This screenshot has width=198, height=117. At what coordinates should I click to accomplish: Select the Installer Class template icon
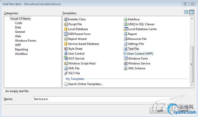(65, 19)
